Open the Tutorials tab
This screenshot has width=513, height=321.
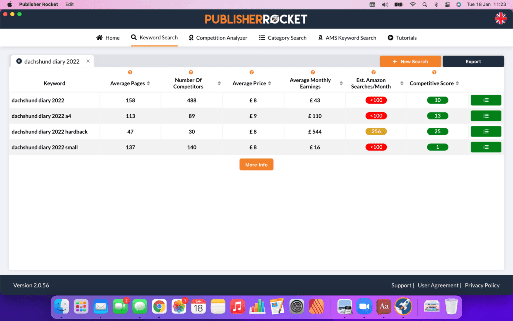point(402,38)
